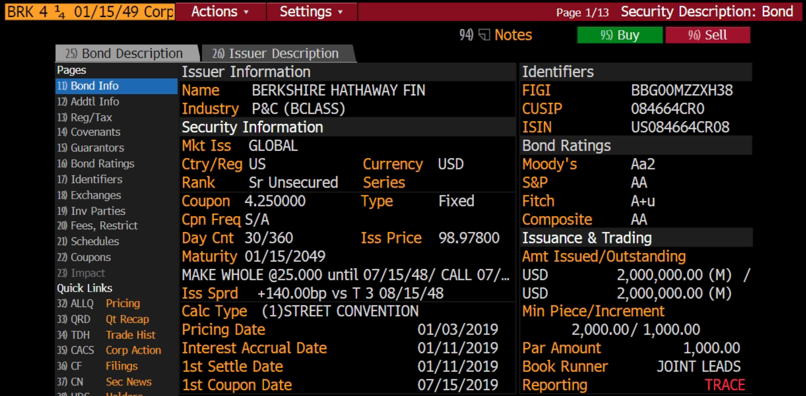806x396 pixels.
Task: Click the BRK 4 1/4 01/15/49 Corp security field
Action: (x=90, y=12)
